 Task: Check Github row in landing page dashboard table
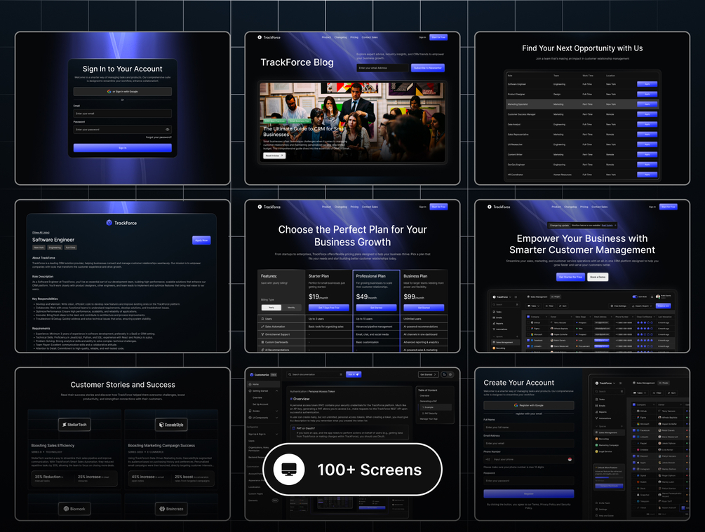(528, 322)
